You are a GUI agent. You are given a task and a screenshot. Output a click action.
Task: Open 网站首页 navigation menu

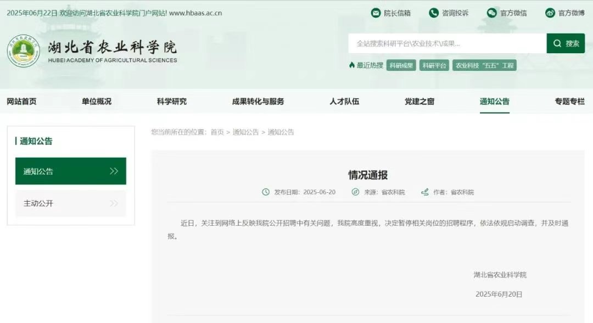[x=21, y=102]
